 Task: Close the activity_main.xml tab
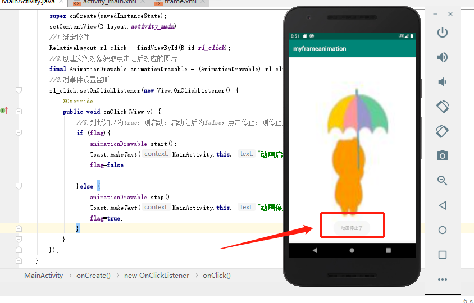143,2
